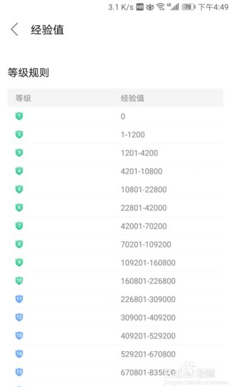This screenshot has height=387, width=233.
Task: Tap the level 5 shield badge
Action: [x=19, y=189]
